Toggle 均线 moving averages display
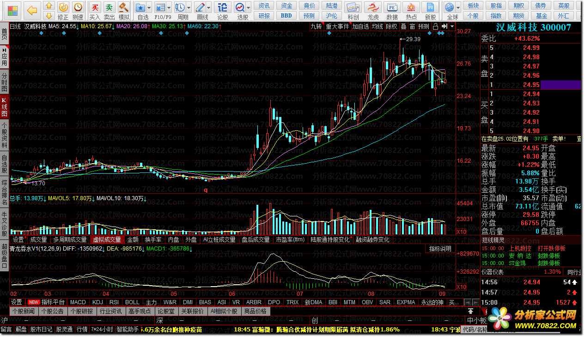 click(378, 26)
